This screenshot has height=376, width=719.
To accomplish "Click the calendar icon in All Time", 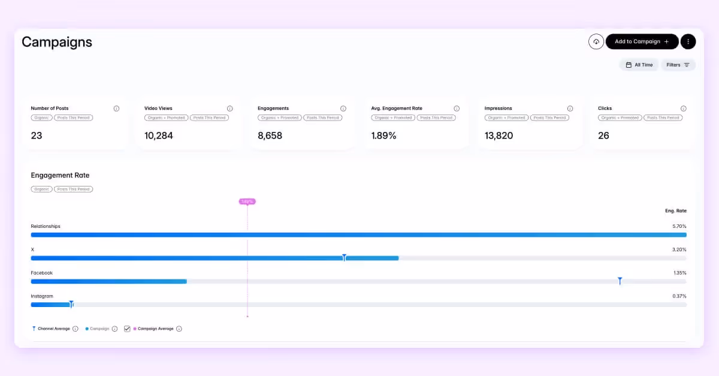I will [x=629, y=65].
